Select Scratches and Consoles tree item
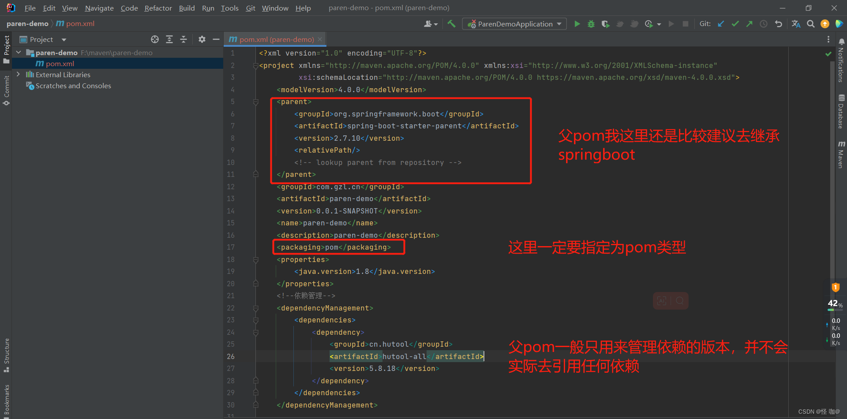Screen dimensions: 847x419 point(73,86)
